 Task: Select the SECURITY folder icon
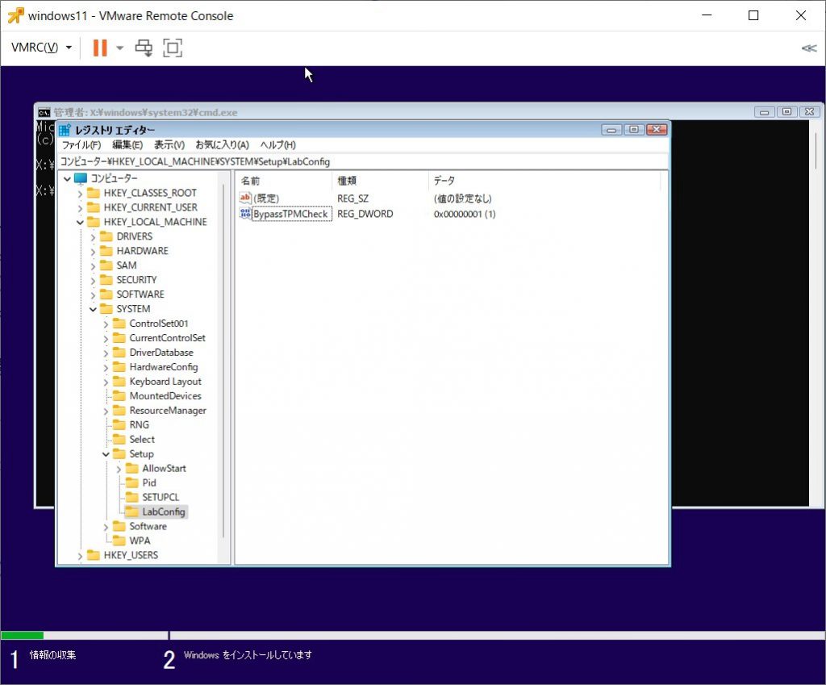106,280
